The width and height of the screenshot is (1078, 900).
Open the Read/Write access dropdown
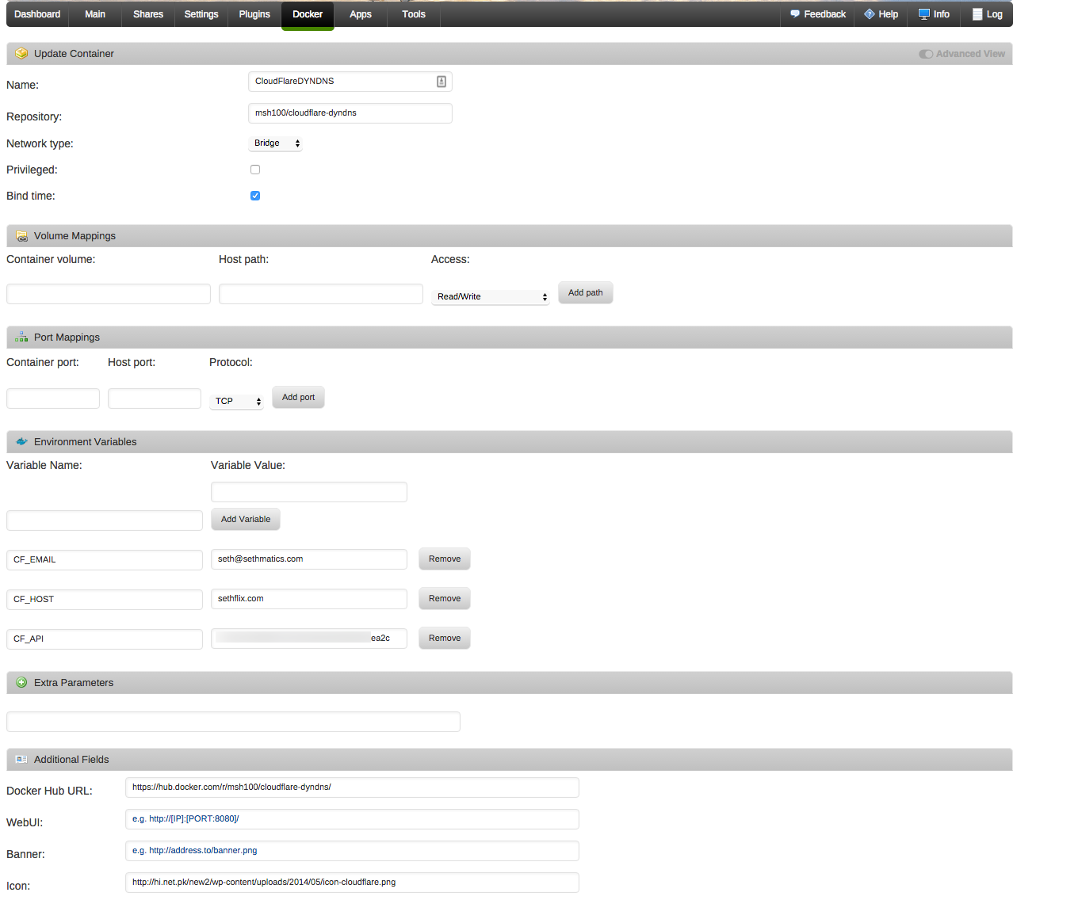491,297
